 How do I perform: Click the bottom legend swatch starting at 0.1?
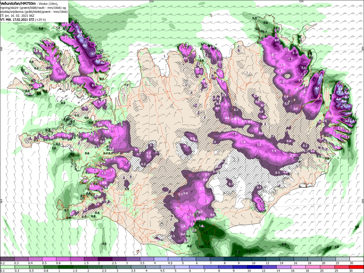pyautogui.click(x=7, y=267)
